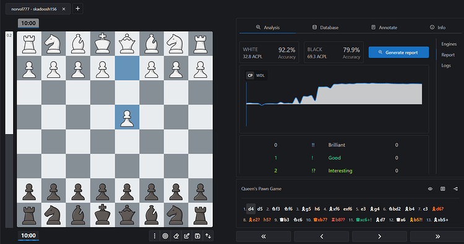Open the Database tab
This screenshot has height=244, width=464.
coord(325,27)
